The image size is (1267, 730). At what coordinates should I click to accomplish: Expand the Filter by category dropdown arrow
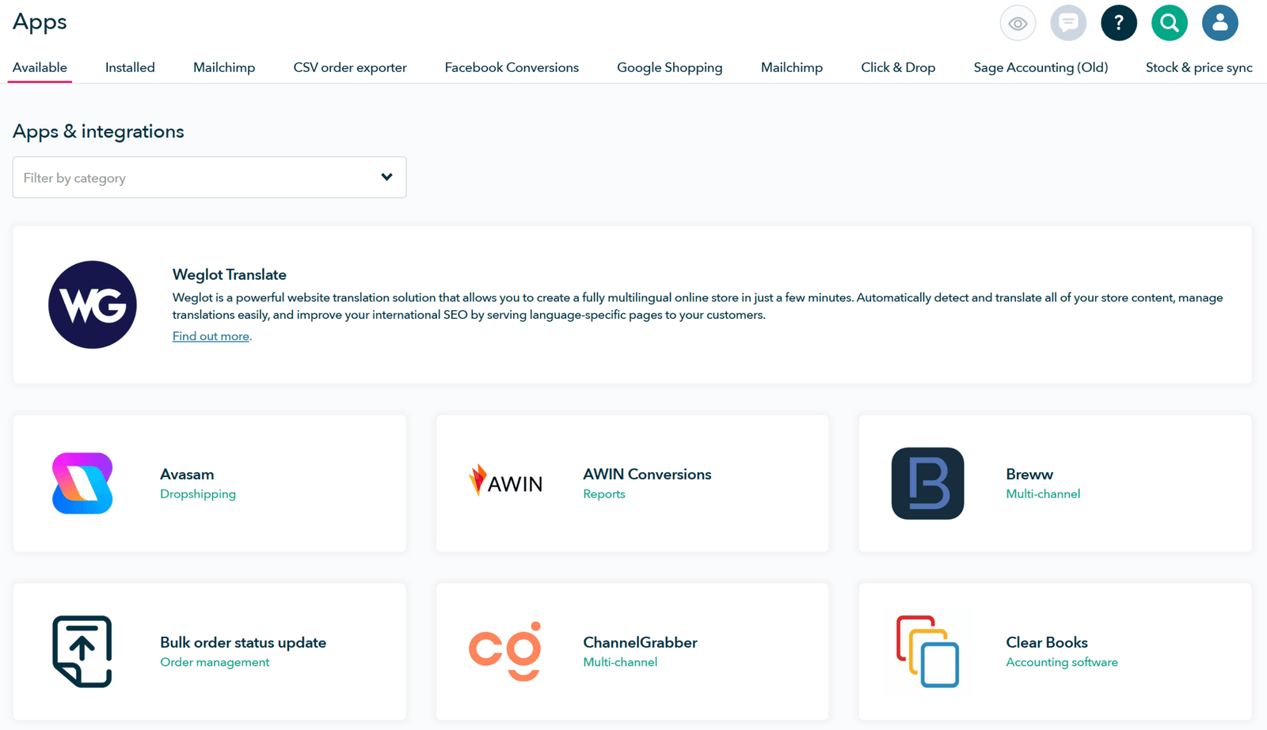[386, 177]
